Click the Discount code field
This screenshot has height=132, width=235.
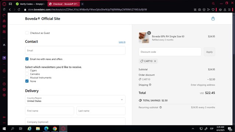click(170, 52)
